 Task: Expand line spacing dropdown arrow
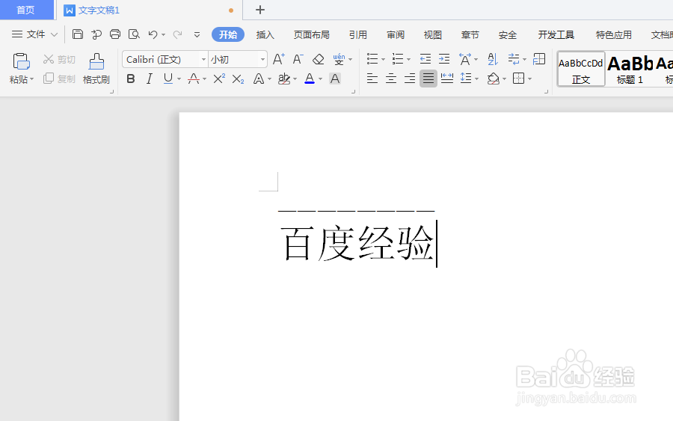[x=477, y=79]
